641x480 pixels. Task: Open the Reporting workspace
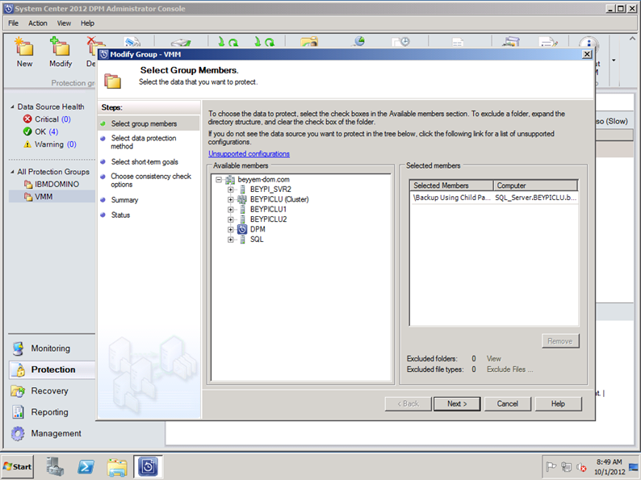click(49, 412)
